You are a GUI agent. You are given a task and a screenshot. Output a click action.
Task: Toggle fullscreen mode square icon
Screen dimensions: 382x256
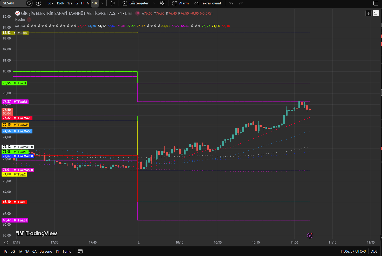376,3
